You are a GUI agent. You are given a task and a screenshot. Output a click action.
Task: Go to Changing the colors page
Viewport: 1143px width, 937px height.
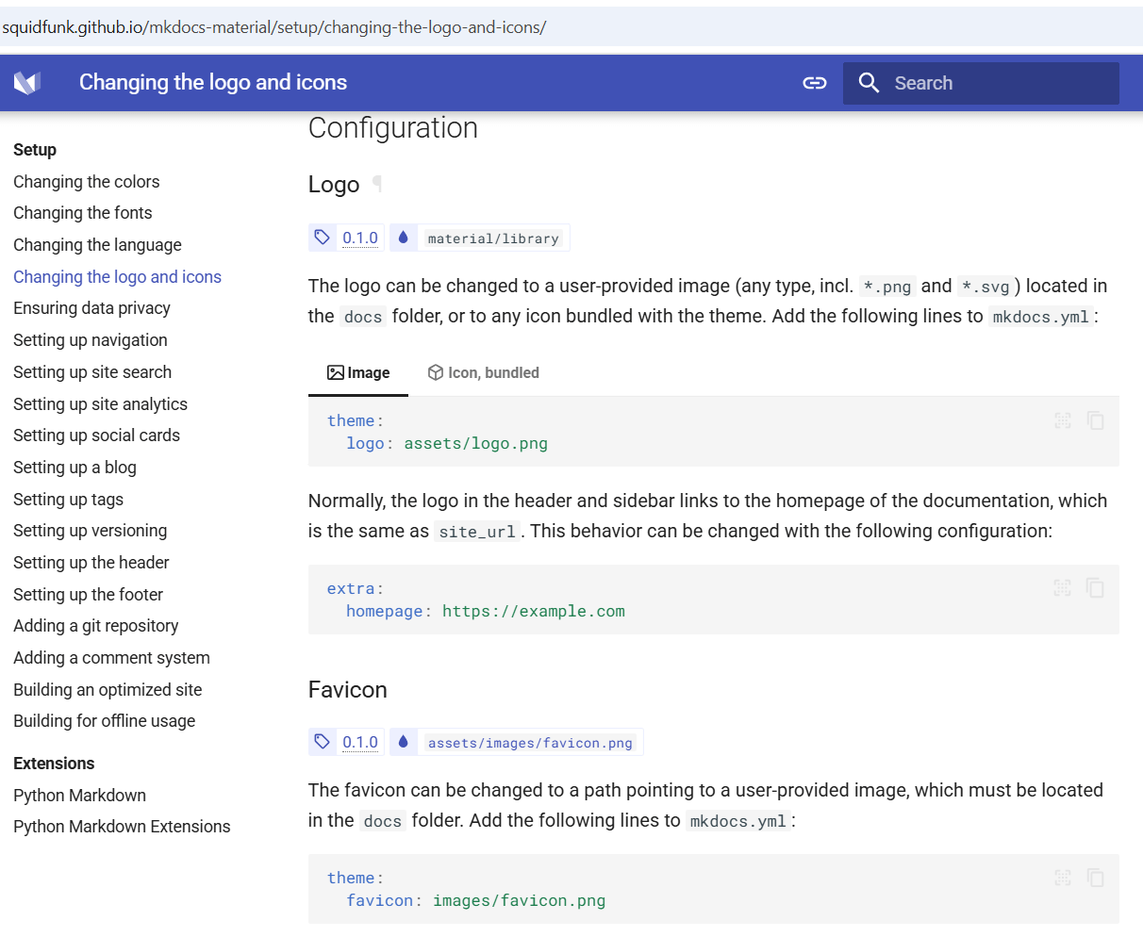[x=87, y=182]
